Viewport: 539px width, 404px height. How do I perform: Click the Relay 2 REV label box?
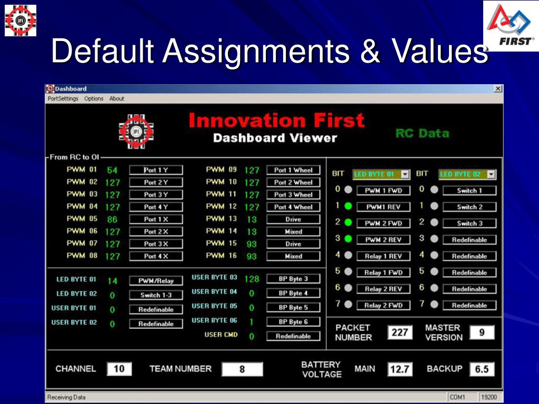383,289
